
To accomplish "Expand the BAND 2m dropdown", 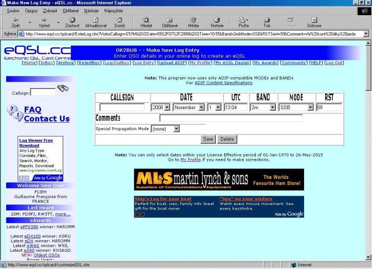I will (272, 107).
